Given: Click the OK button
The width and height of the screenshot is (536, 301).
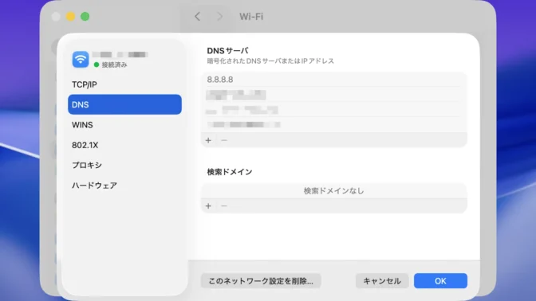Looking at the screenshot, I should coord(440,281).
